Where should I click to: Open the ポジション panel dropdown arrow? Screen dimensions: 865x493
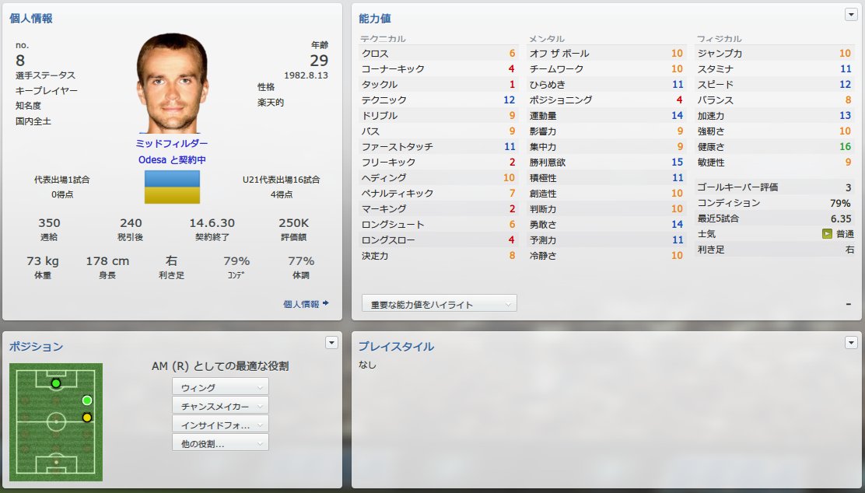(331, 342)
